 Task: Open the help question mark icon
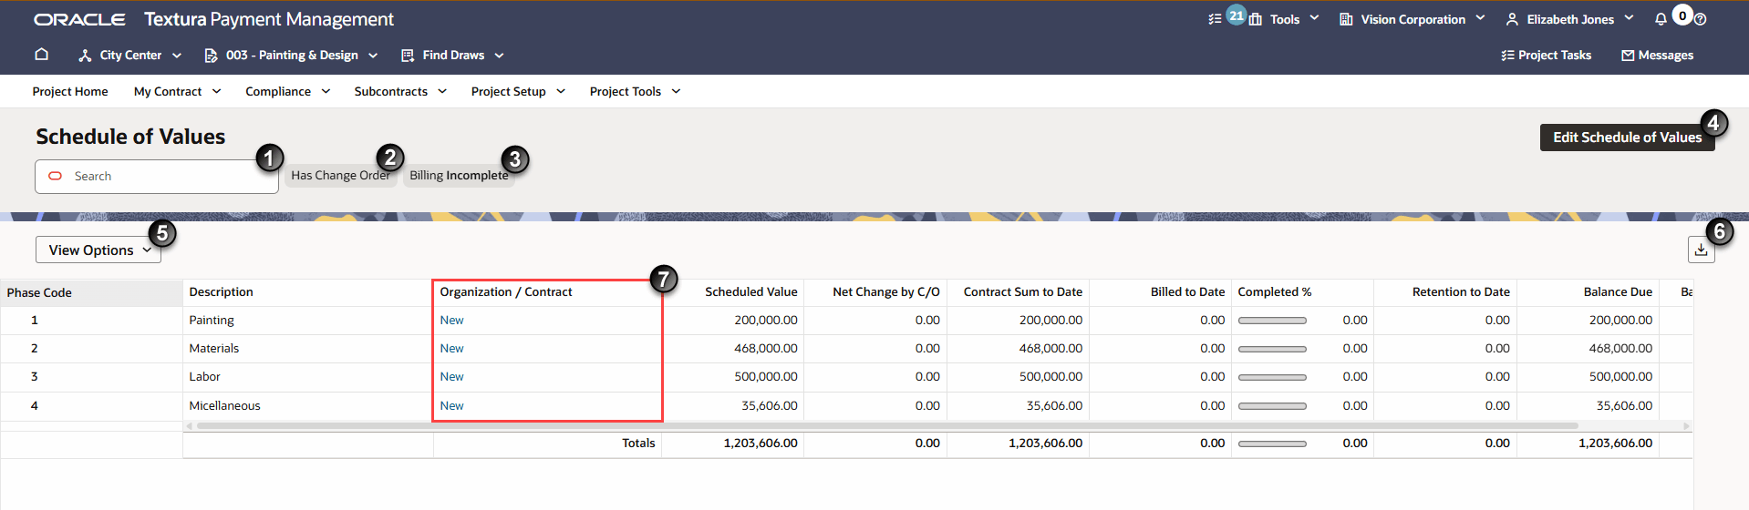click(x=1700, y=19)
